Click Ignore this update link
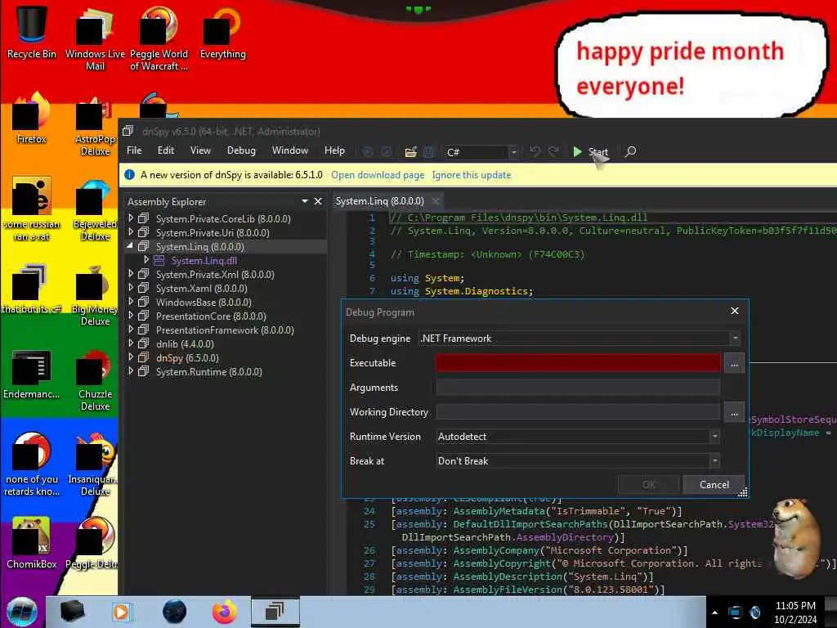Viewport: 837px width, 628px height. pos(472,175)
